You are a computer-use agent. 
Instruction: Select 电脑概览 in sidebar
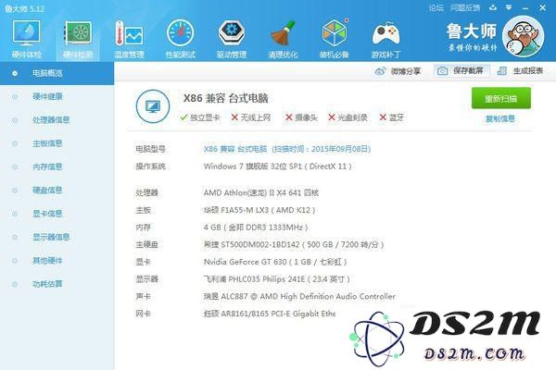pyautogui.click(x=57, y=73)
